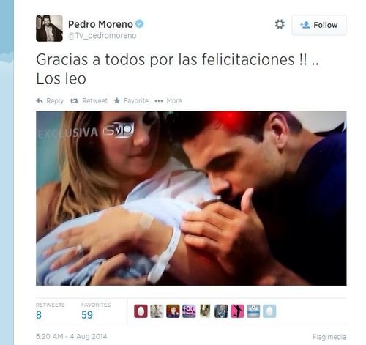366x345 pixels.
Task: Click the Reply arrow icon
Action: click(40, 100)
